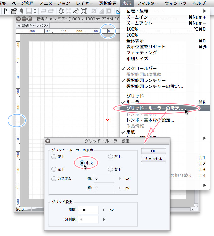The image size is (214, 236).
Task: Click the キャンセル button
Action: point(154,159)
